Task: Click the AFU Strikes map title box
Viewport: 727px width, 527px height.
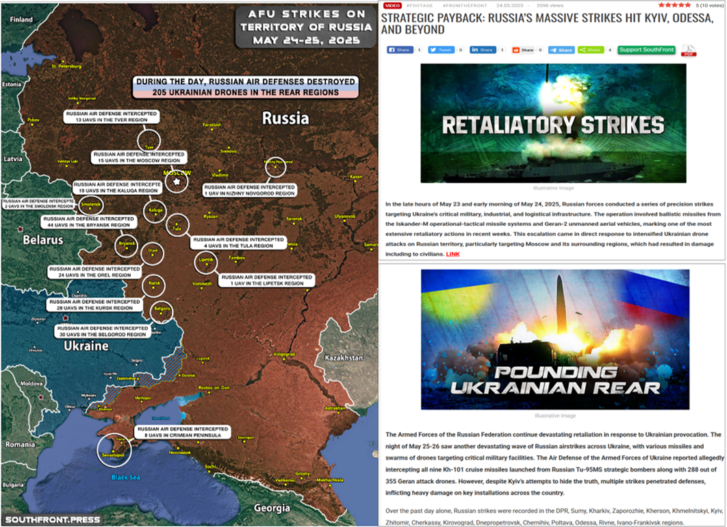Action: click(306, 27)
